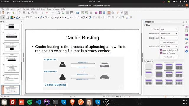Select slide 17 thumbnail

12,57
